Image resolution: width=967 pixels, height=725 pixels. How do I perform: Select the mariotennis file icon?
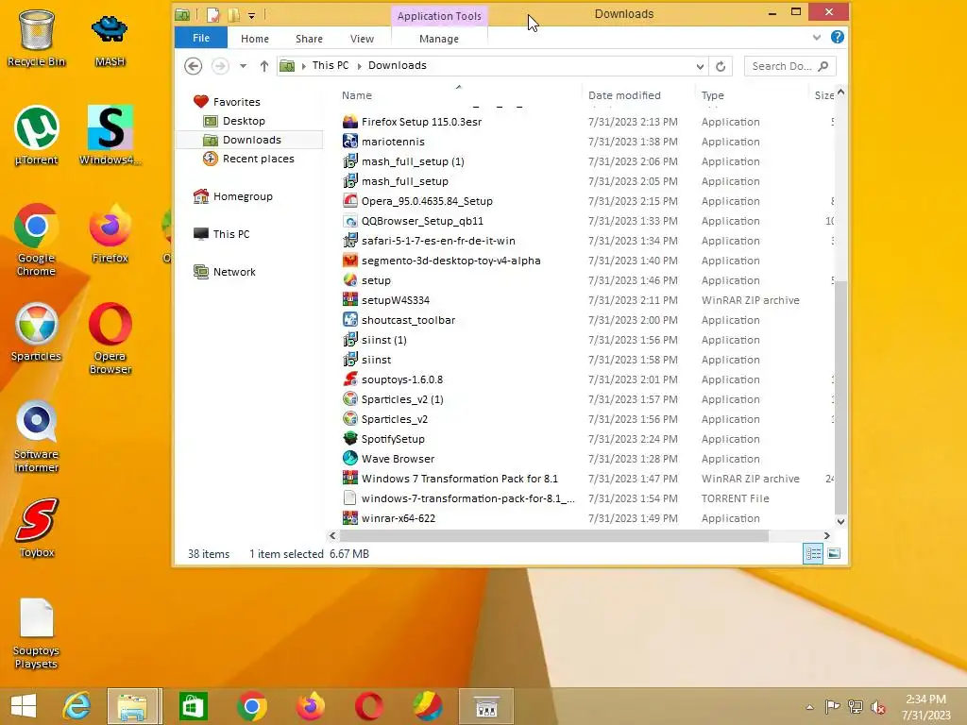point(350,142)
